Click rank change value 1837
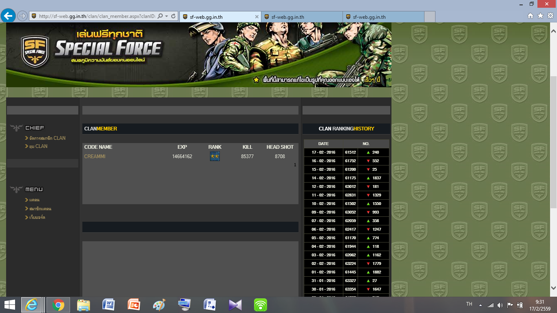 (376, 178)
